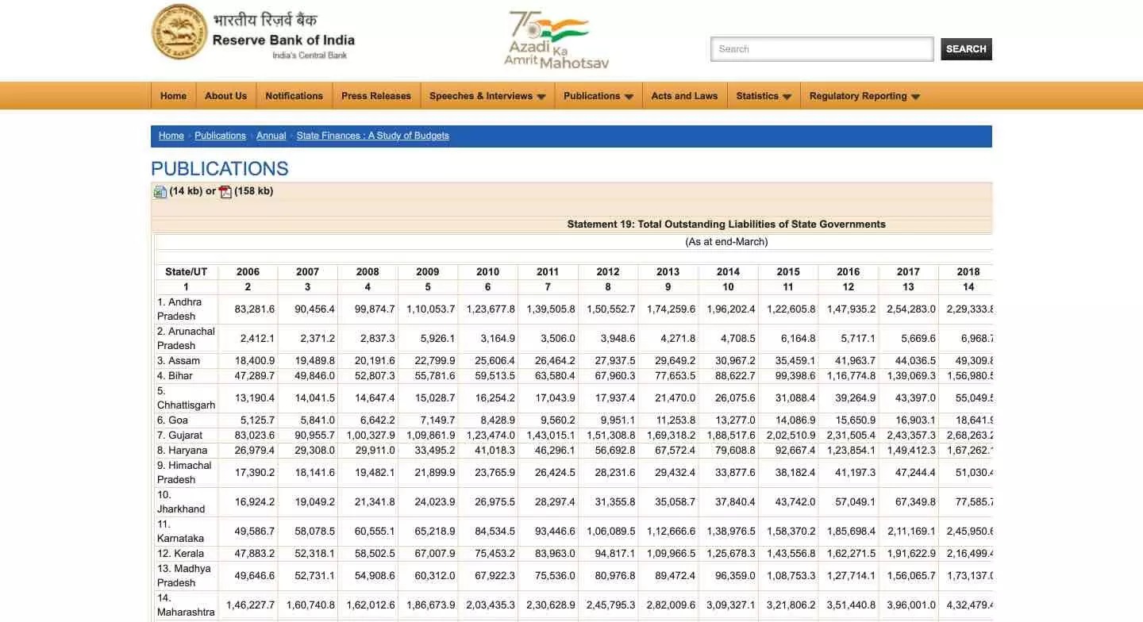This screenshot has width=1143, height=622.
Task: Download the Excel file icon (14 kb)
Action: pos(160,191)
